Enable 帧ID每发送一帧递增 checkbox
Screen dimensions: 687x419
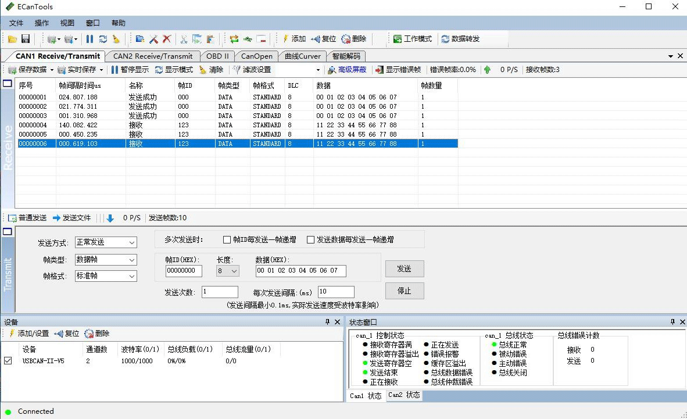[227, 239]
